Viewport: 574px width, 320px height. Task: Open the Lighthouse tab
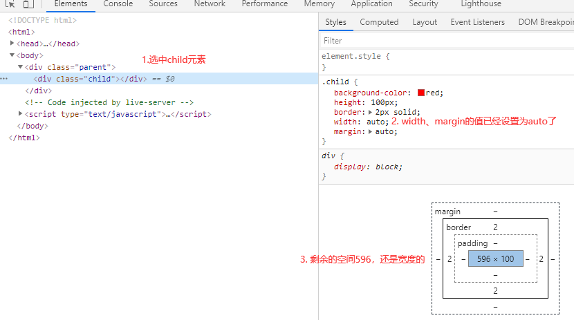coord(481,4)
